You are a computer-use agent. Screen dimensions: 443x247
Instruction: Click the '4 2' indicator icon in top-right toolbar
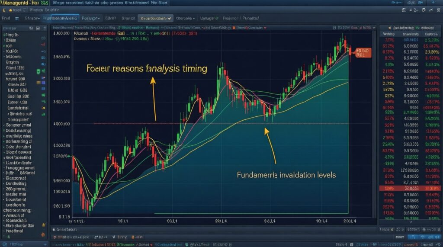(x=413, y=10)
